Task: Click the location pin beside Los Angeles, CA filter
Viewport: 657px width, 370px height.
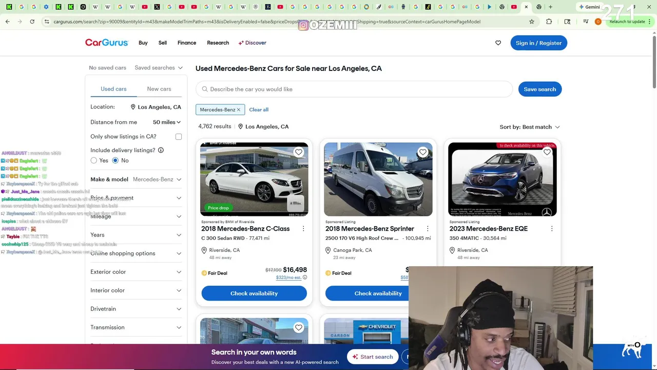Action: point(133,107)
